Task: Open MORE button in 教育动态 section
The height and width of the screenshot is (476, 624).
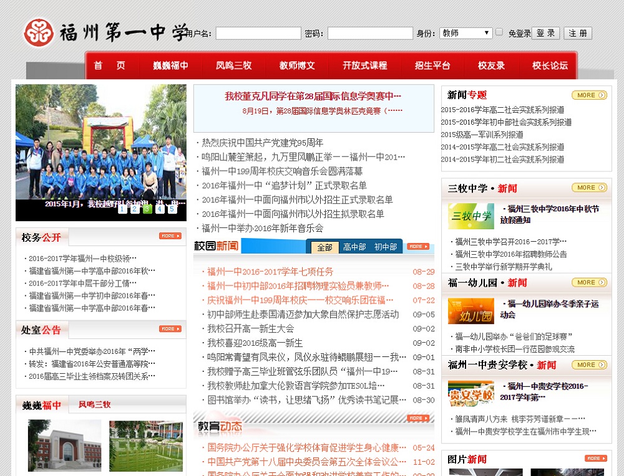Action: [418, 418]
